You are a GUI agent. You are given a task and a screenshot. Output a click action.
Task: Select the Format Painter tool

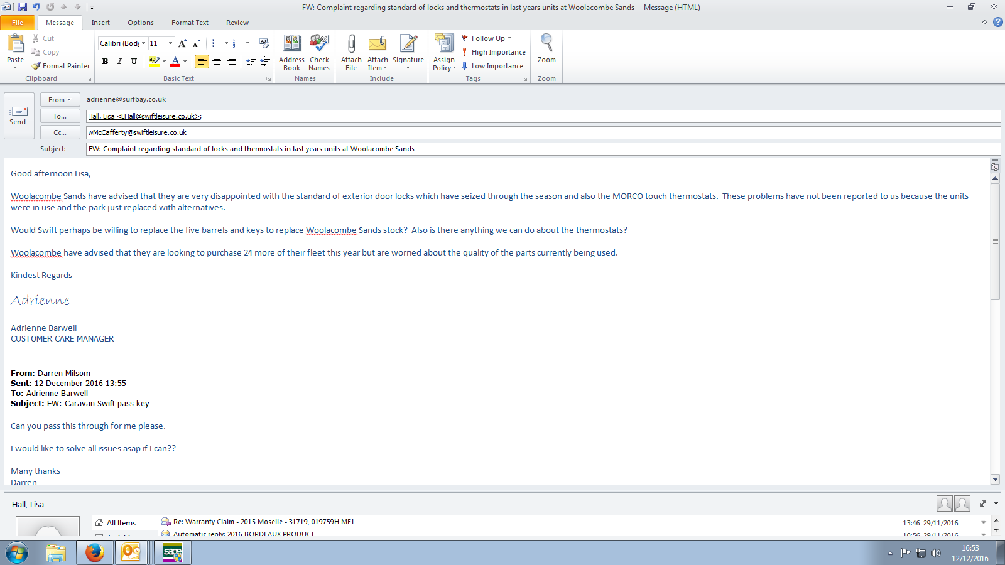(x=61, y=66)
